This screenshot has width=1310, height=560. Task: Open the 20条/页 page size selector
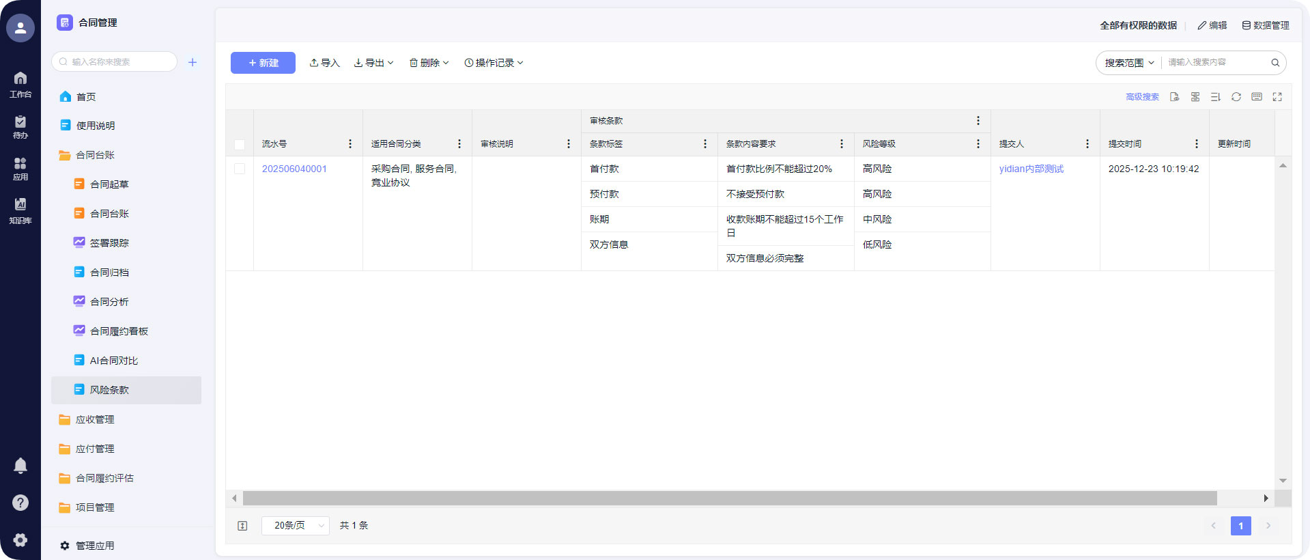(296, 526)
